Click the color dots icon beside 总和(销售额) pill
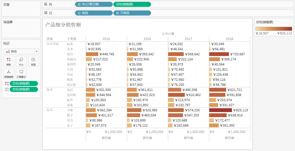 (x=7, y=84)
